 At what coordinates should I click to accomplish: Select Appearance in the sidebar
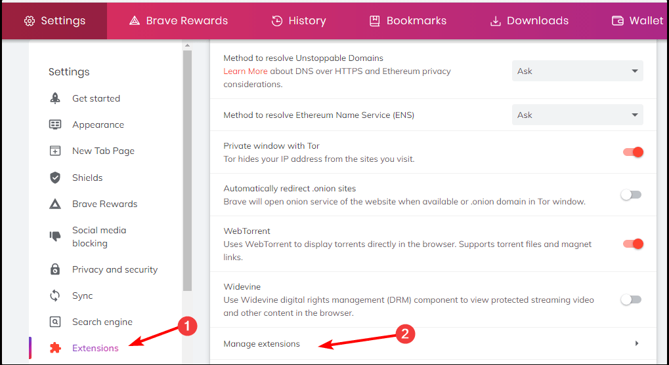(98, 125)
